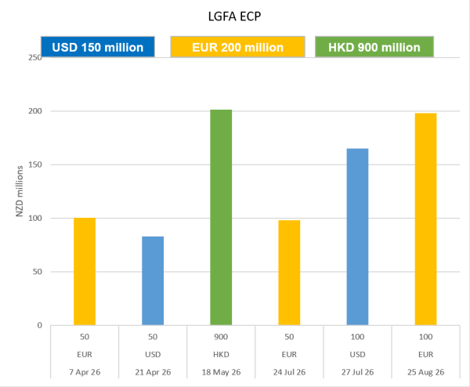Select the blue USD bar for 27 Jul 26

click(x=357, y=237)
